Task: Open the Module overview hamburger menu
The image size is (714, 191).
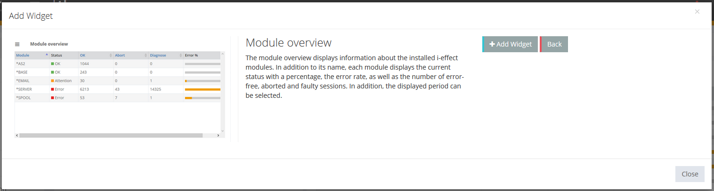Action: 17,44
